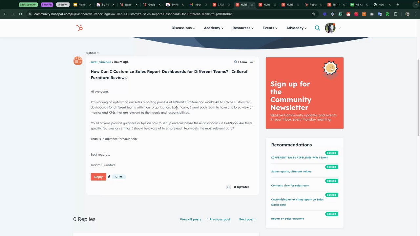The height and width of the screenshot is (236, 420).
Task: Open 'DIFFERENT SALES PIPELINES FOR TEAMS' recommendation
Action: tap(299, 158)
